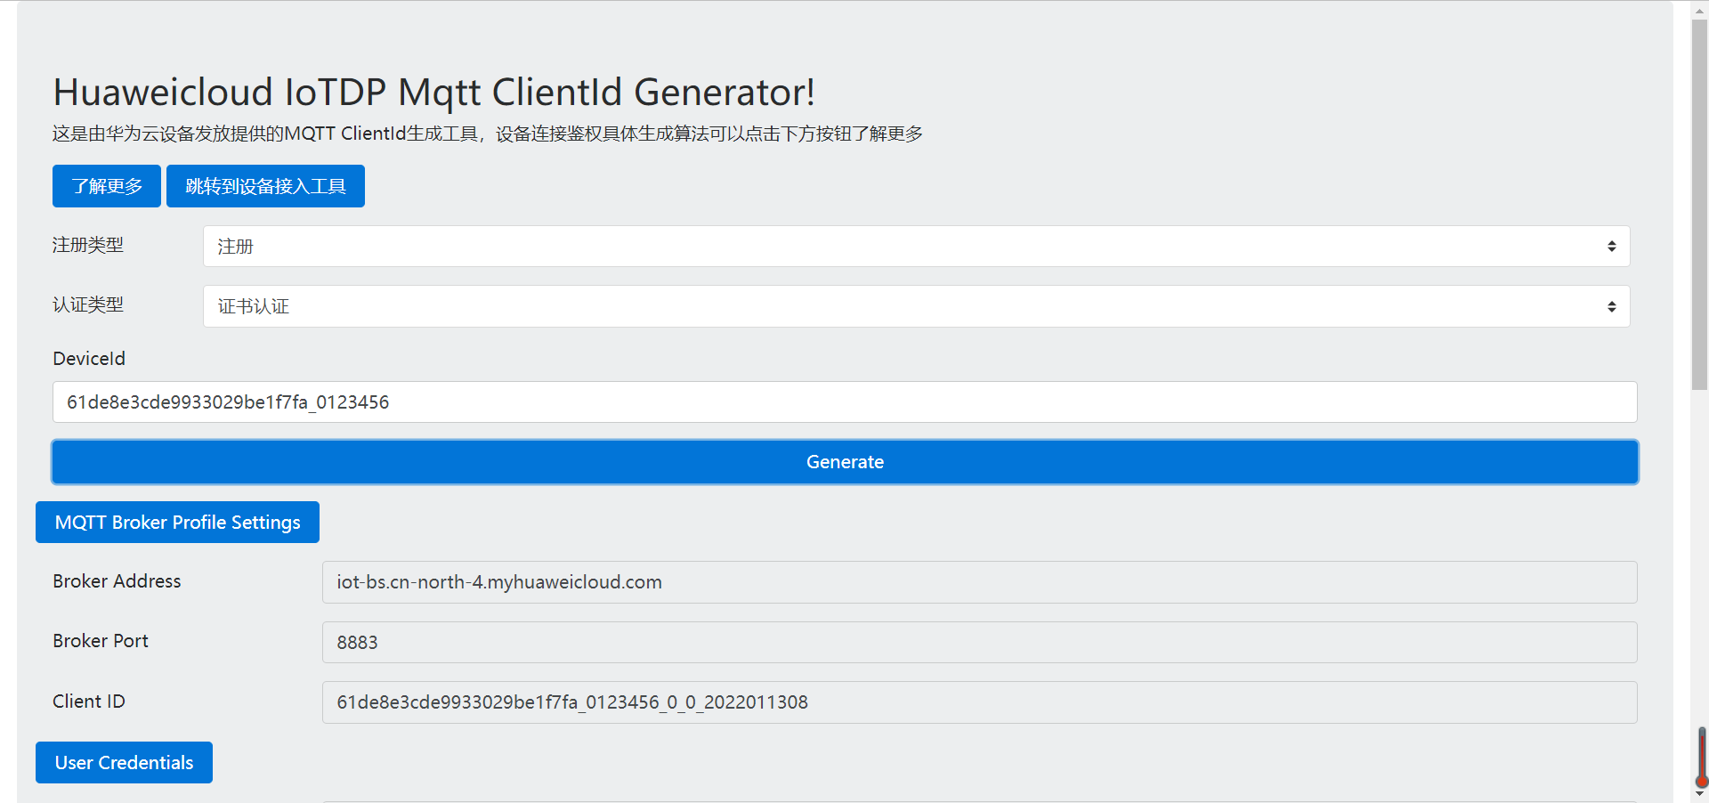Click the DeviceId input field
Image resolution: width=1709 pixels, height=803 pixels.
coord(845,402)
